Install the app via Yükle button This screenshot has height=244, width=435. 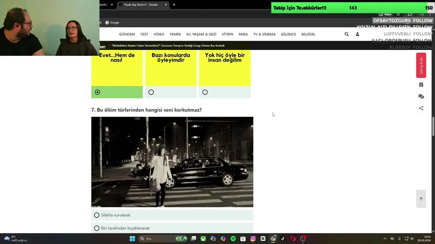coord(385,14)
